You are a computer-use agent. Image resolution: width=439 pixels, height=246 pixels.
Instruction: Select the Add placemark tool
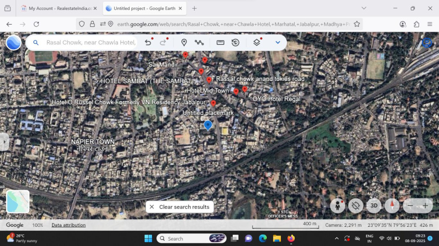point(184,43)
